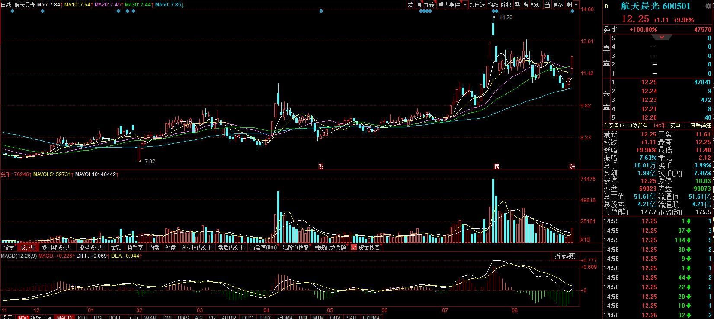Open 查看详细 order details link

click(701, 126)
